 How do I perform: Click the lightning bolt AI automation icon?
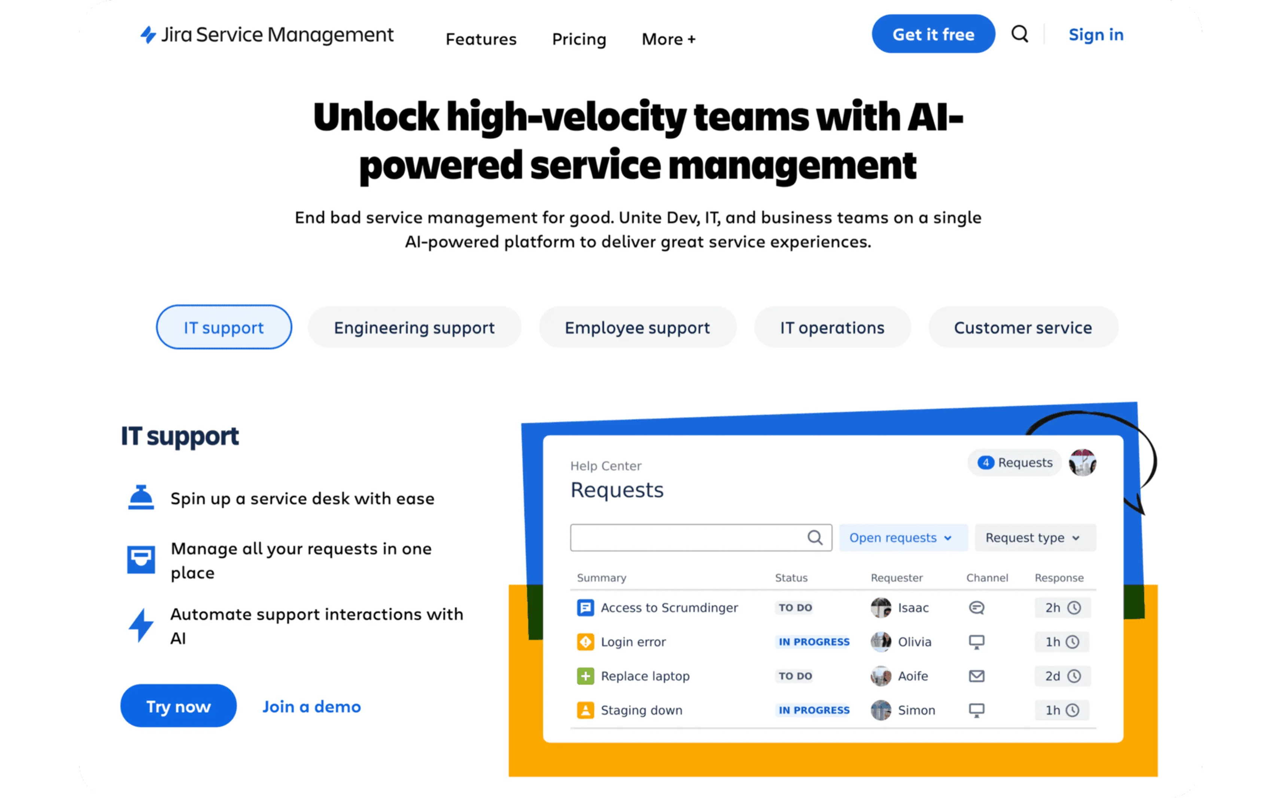(141, 625)
